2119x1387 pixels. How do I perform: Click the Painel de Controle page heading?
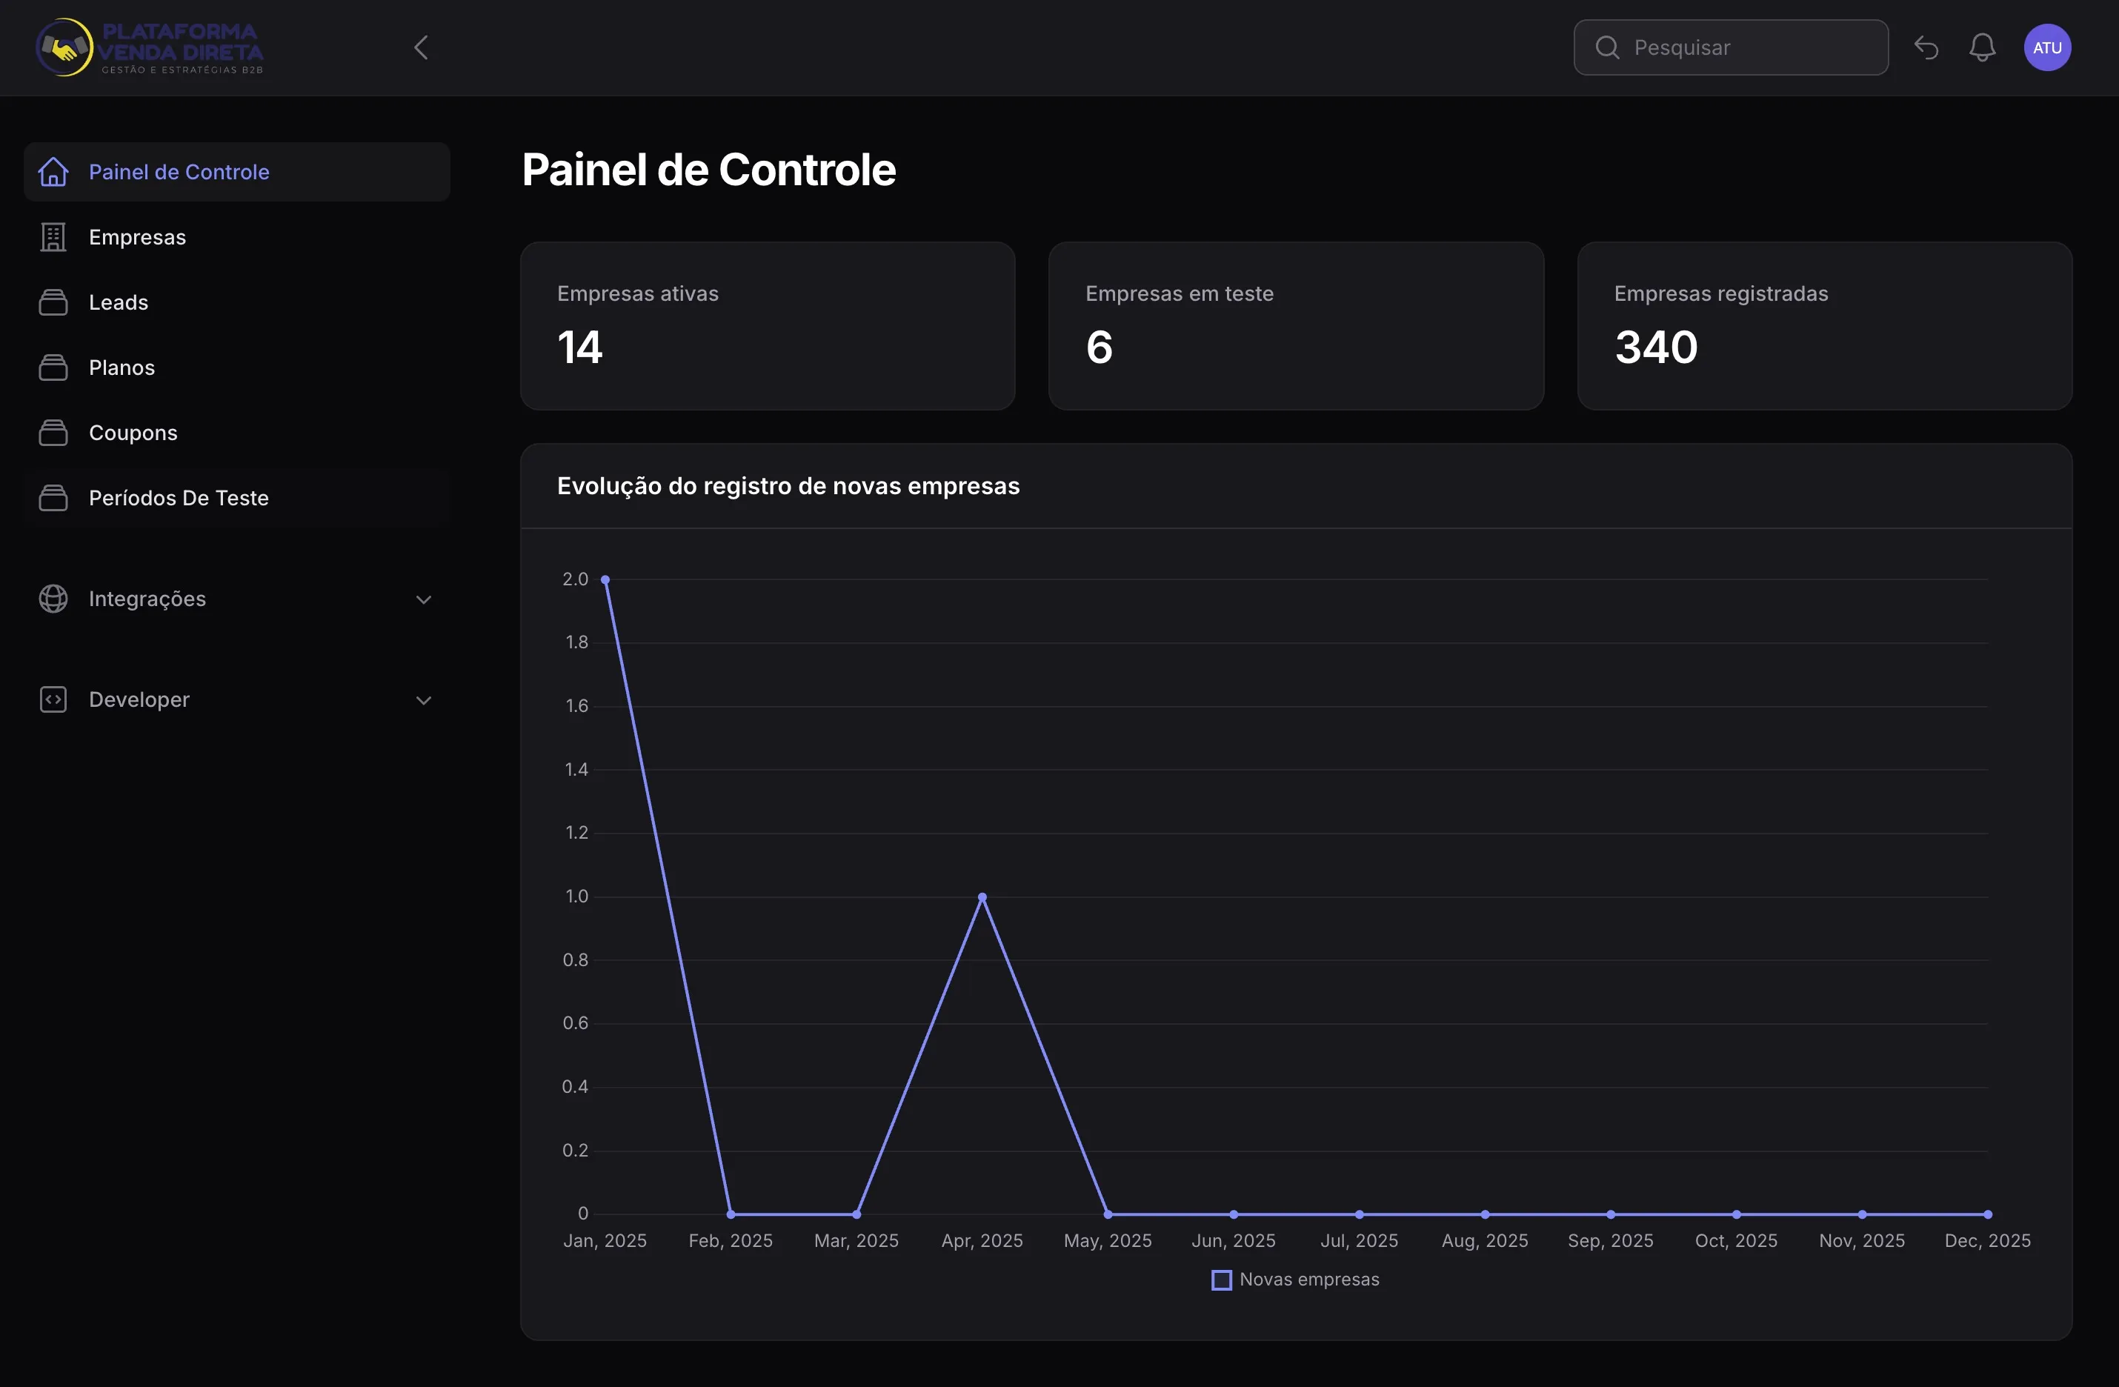click(x=709, y=169)
